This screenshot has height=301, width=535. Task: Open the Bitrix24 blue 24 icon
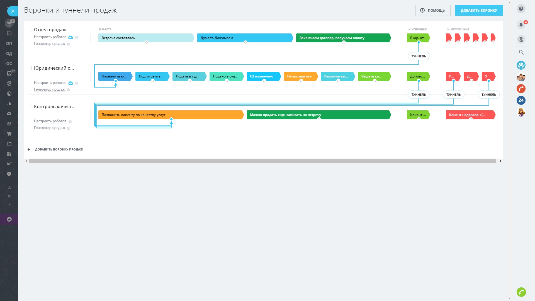point(521,100)
